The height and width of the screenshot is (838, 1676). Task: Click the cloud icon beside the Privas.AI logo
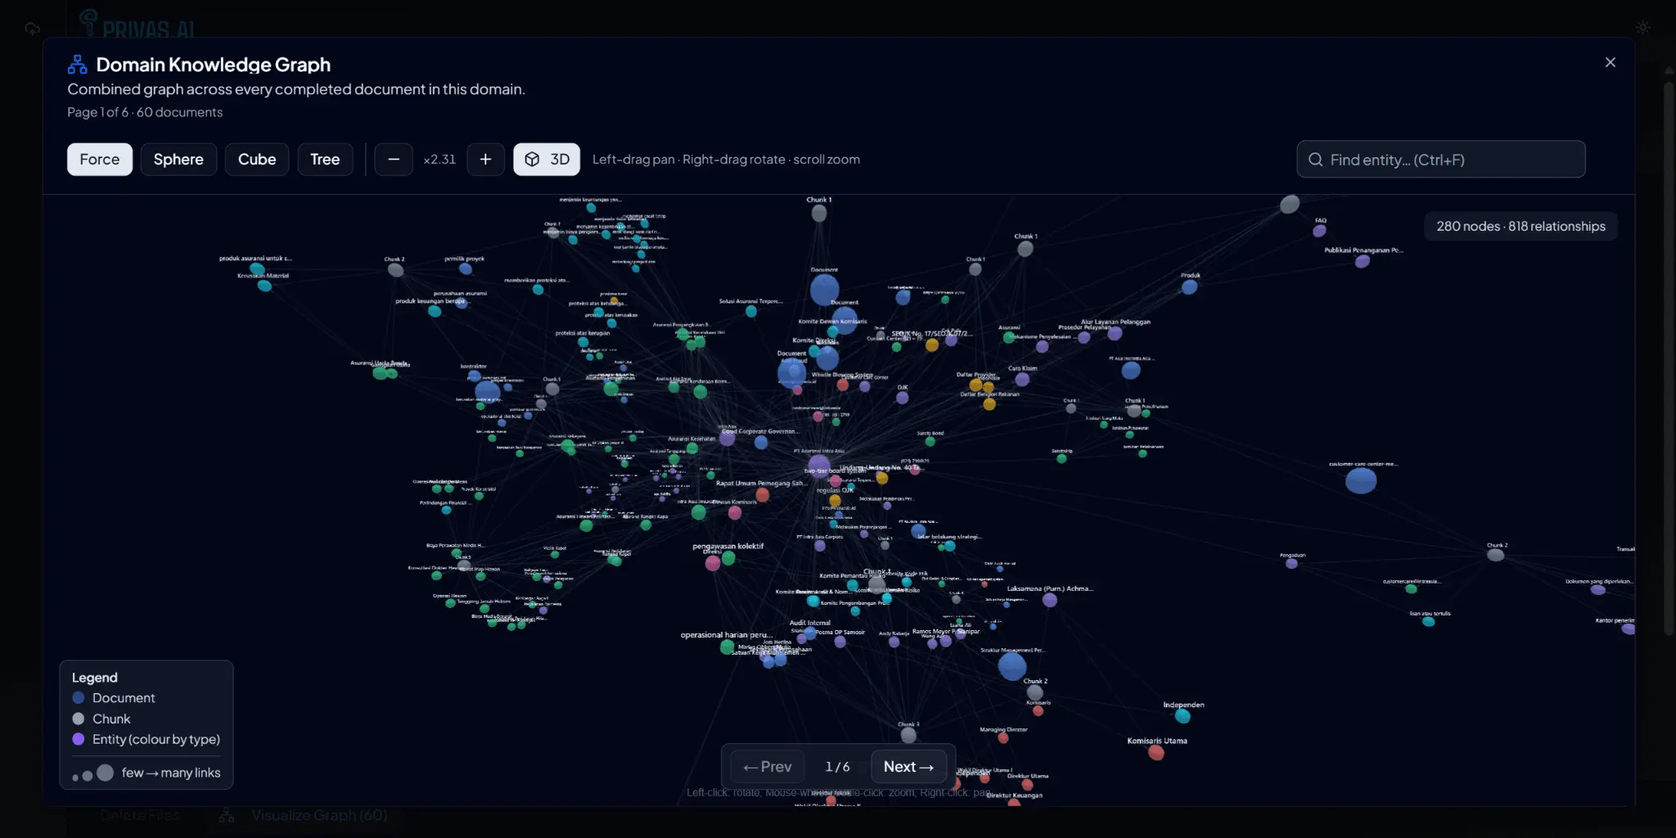pyautogui.click(x=33, y=29)
